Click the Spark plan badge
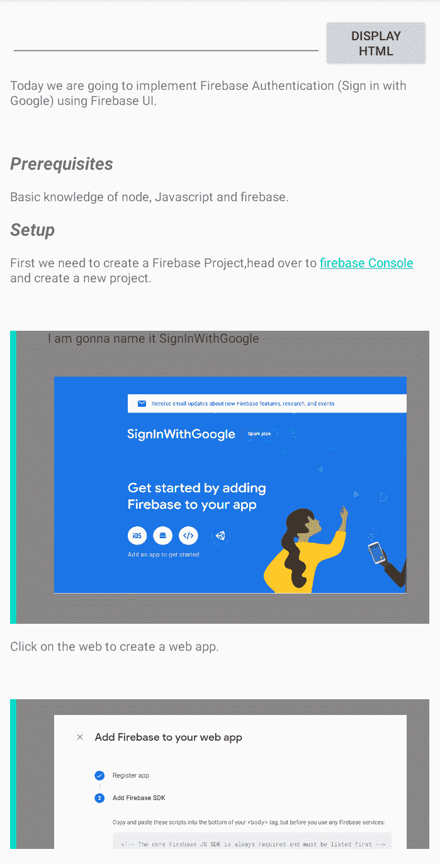Viewport: 440px width, 864px height. [x=259, y=434]
